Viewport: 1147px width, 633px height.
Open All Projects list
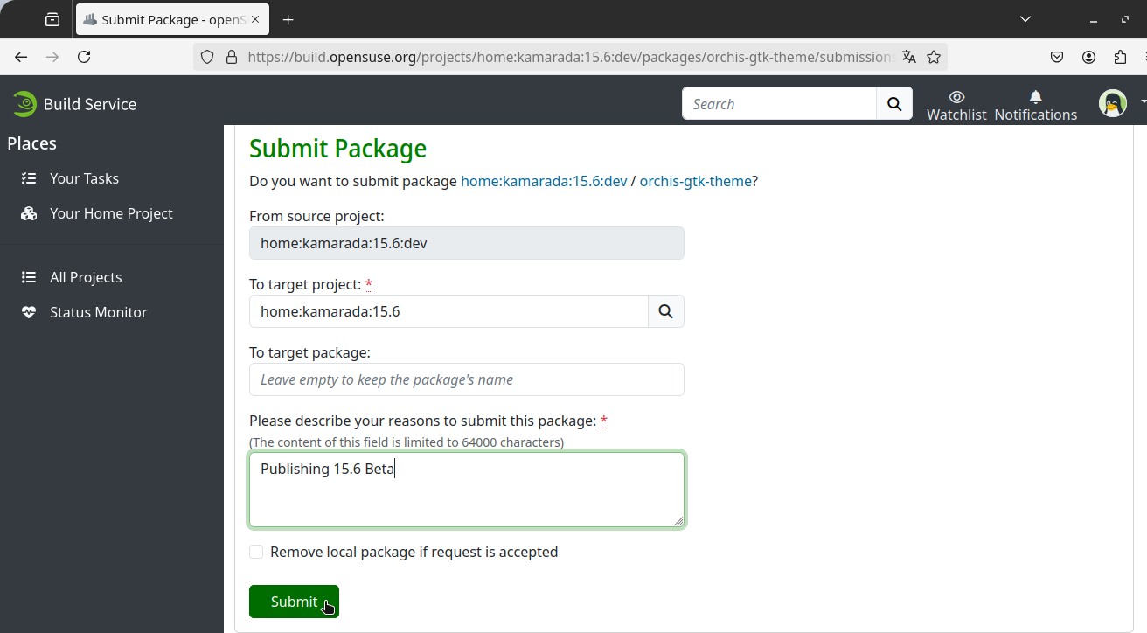click(86, 277)
